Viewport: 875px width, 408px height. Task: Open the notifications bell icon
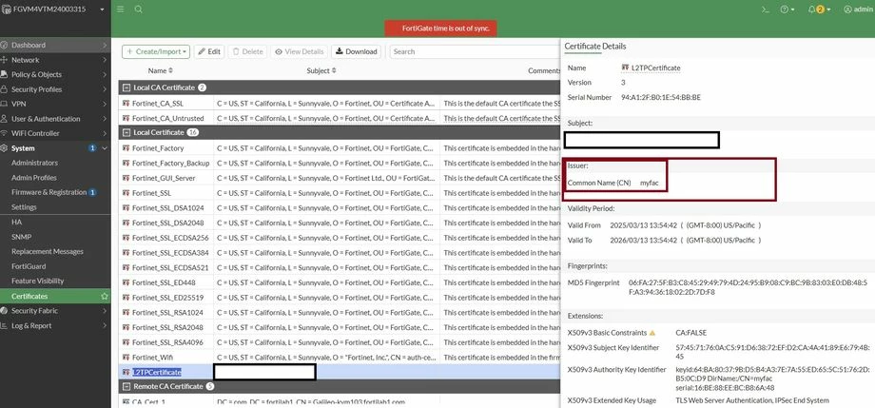click(x=819, y=10)
